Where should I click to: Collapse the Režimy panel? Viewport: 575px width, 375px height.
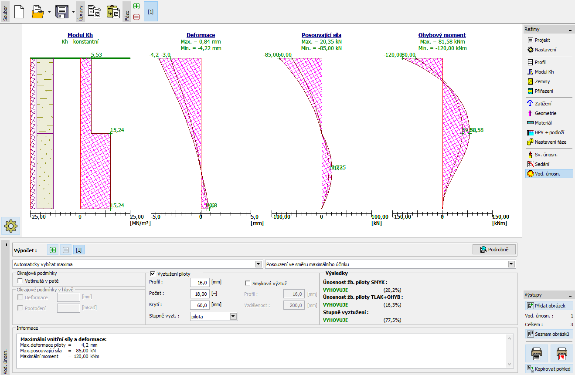click(570, 30)
